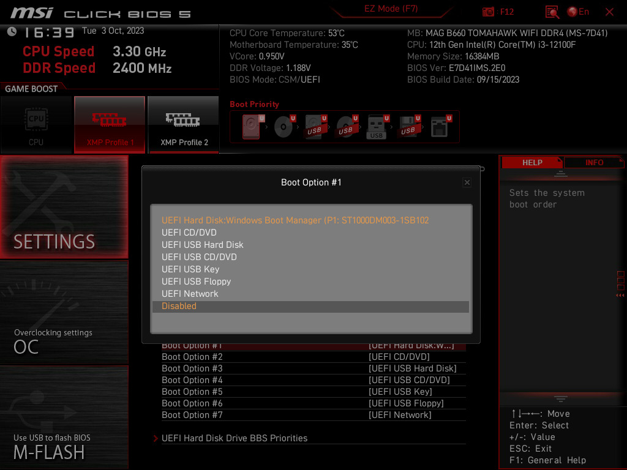Select the CD/DVD boot priority icon
This screenshot has width=627, height=470.
[284, 127]
